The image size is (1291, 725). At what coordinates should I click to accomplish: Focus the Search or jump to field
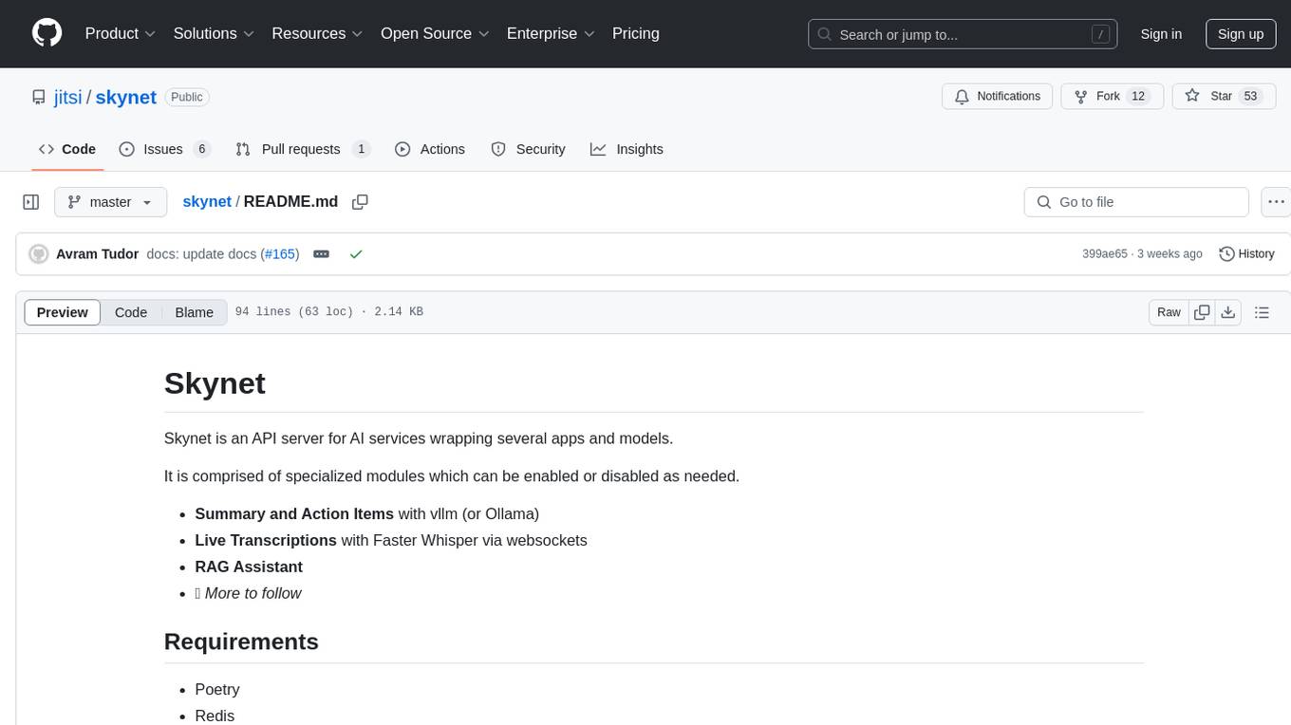coord(963,34)
